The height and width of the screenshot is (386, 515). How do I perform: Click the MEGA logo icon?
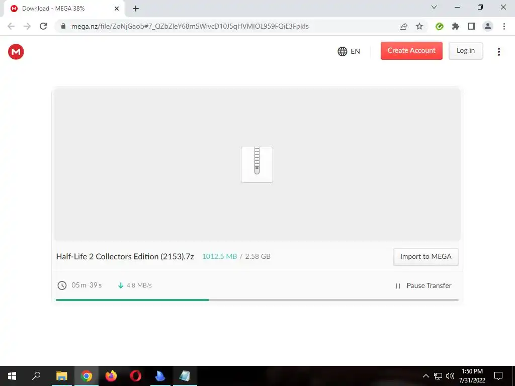[16, 52]
